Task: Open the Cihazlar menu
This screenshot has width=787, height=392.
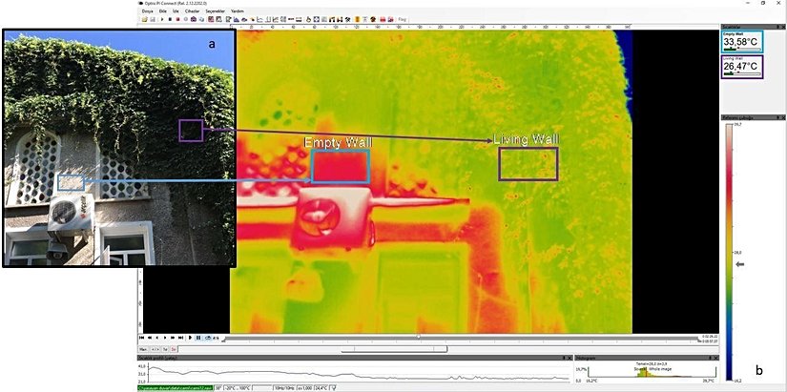Action: (192, 10)
